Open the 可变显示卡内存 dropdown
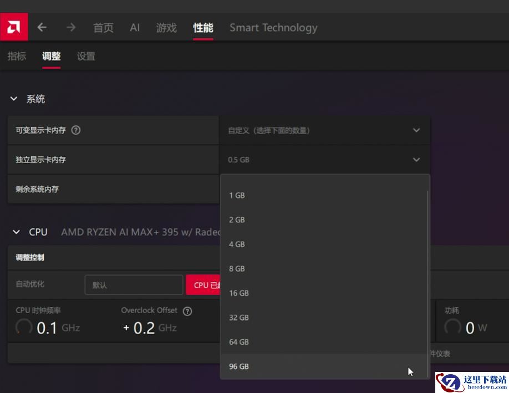This screenshot has width=509, height=393. tap(324, 130)
